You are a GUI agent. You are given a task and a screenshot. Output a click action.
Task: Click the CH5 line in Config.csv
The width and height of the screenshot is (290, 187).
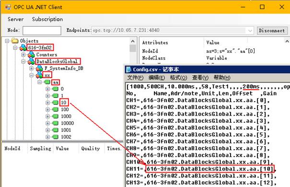point(197,128)
